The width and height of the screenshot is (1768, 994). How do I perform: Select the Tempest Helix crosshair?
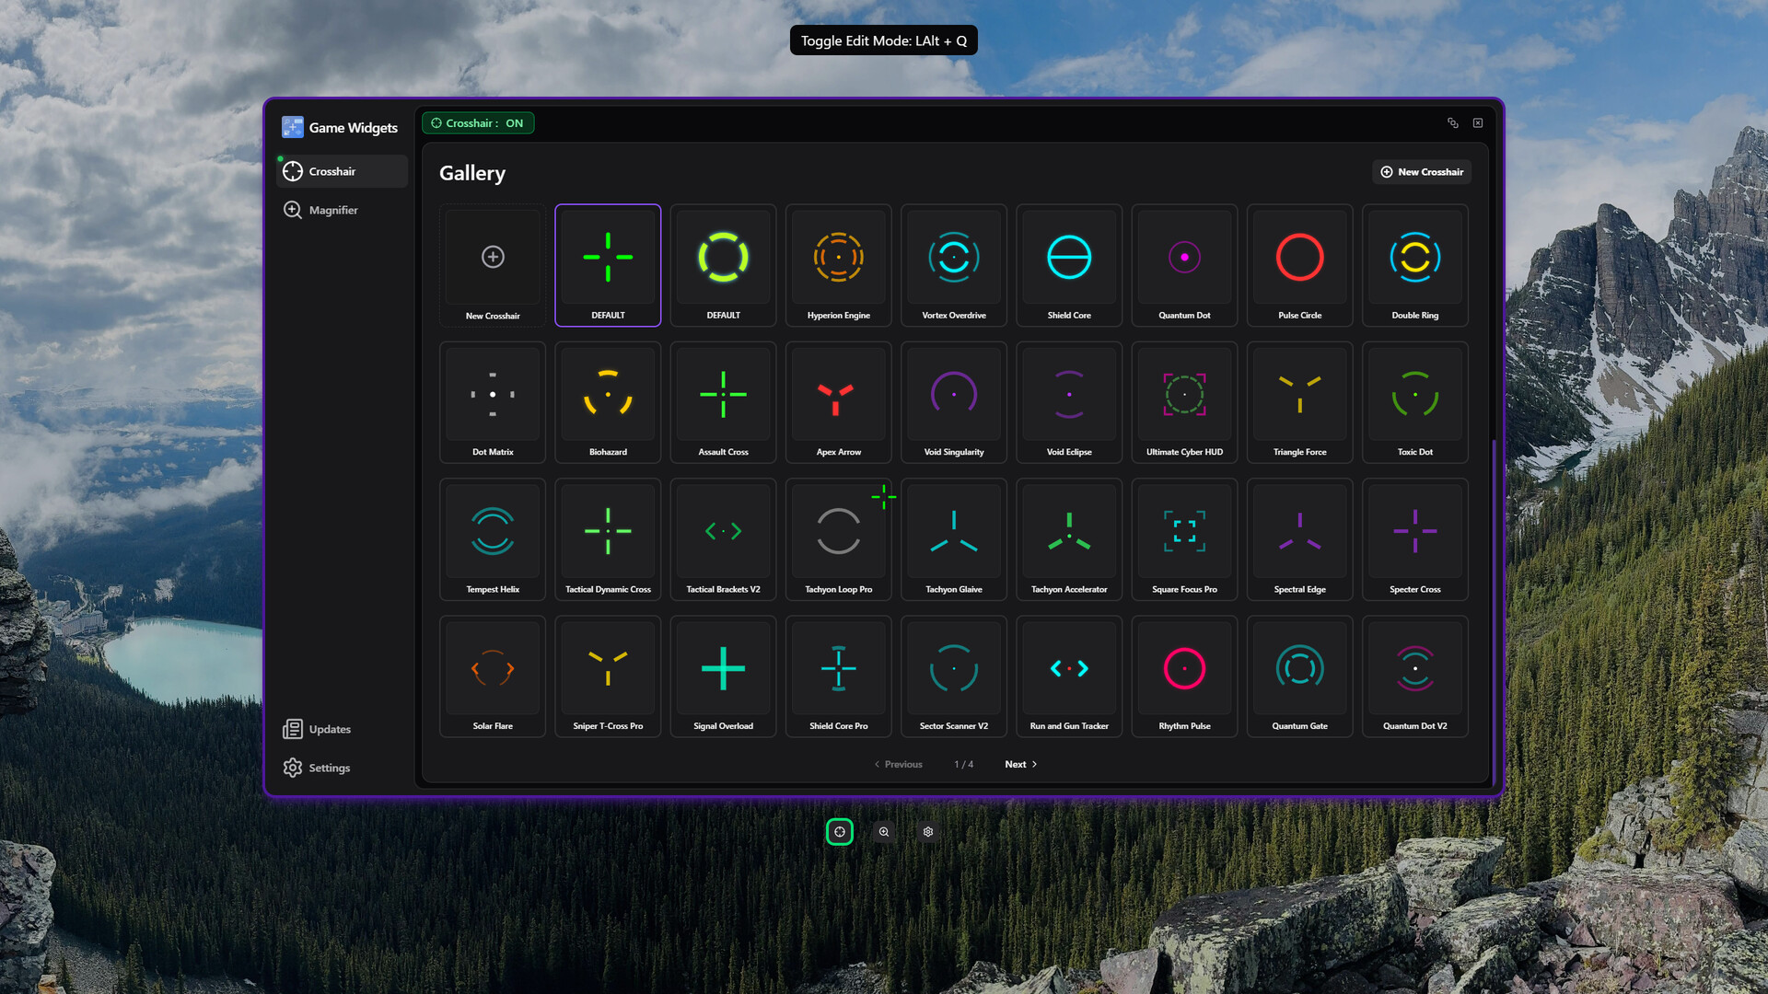coord(493,539)
